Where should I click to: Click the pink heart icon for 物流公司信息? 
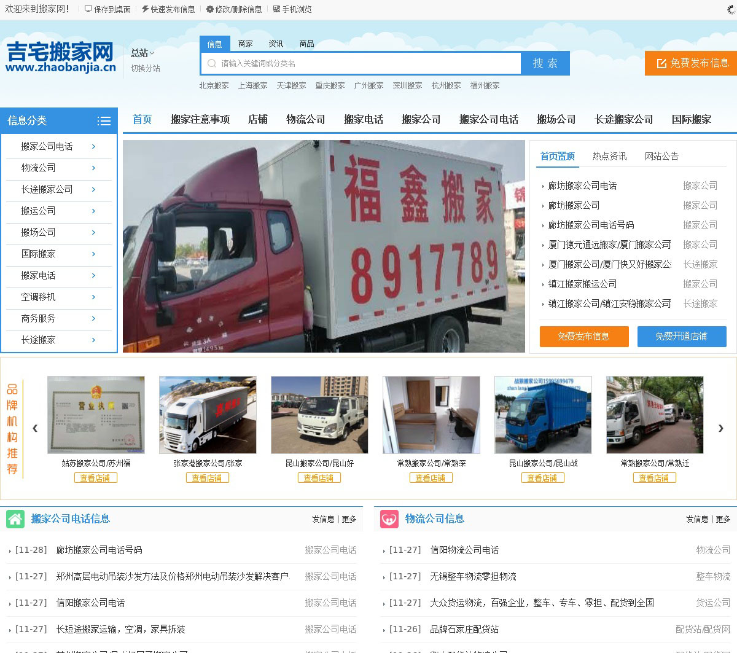[389, 519]
